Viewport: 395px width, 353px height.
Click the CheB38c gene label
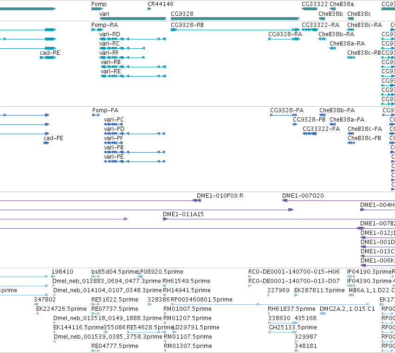pyautogui.click(x=359, y=14)
